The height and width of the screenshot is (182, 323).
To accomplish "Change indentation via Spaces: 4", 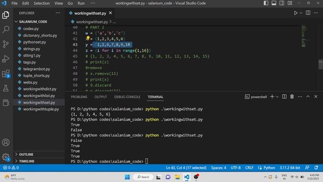I will point(219,168).
